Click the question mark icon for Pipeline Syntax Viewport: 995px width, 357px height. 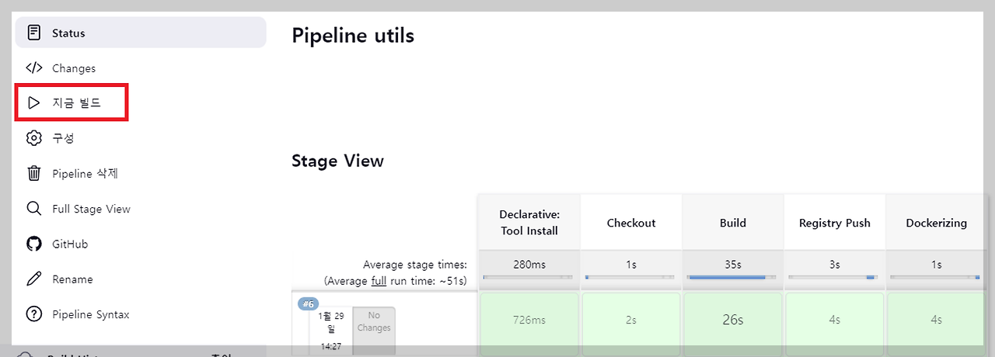[33, 314]
